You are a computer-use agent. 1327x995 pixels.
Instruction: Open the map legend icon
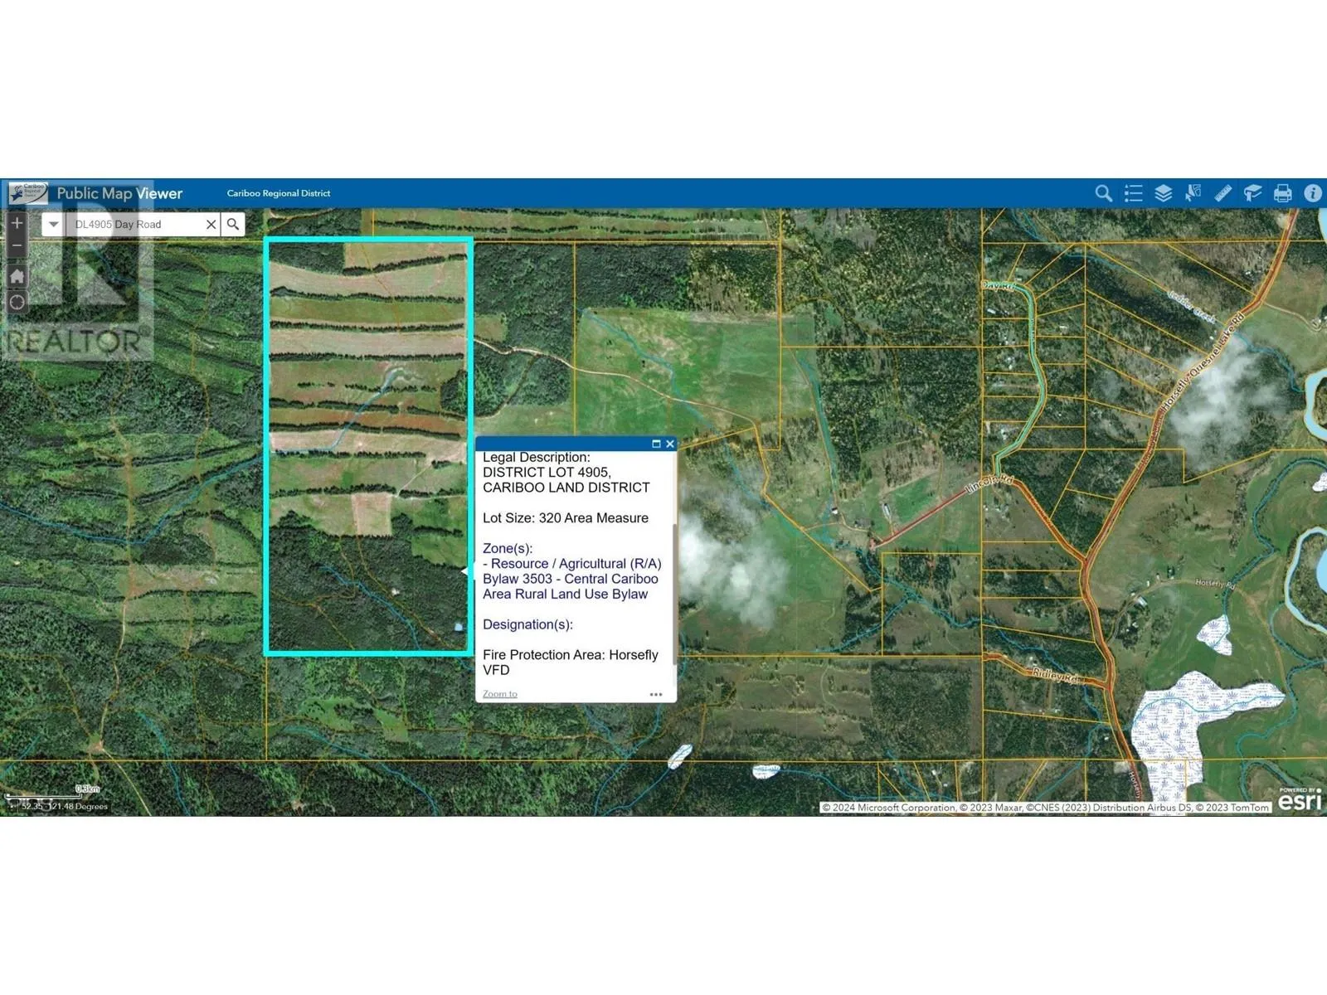coord(1133,193)
